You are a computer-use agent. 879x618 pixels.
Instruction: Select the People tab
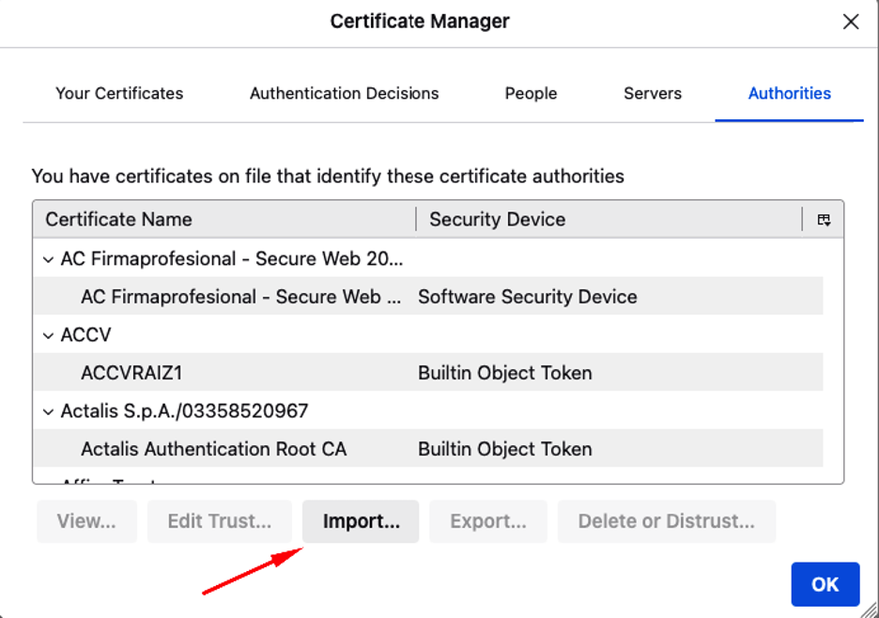(x=531, y=93)
